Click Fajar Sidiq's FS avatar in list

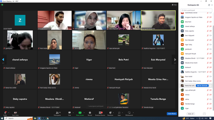[182, 44]
